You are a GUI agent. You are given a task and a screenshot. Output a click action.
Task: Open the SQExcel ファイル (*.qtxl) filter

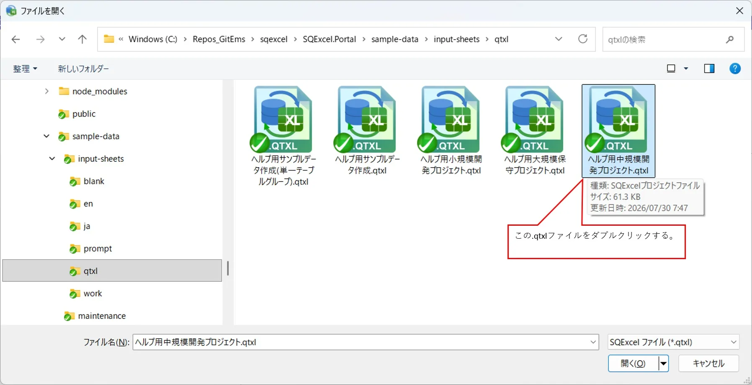pos(673,342)
